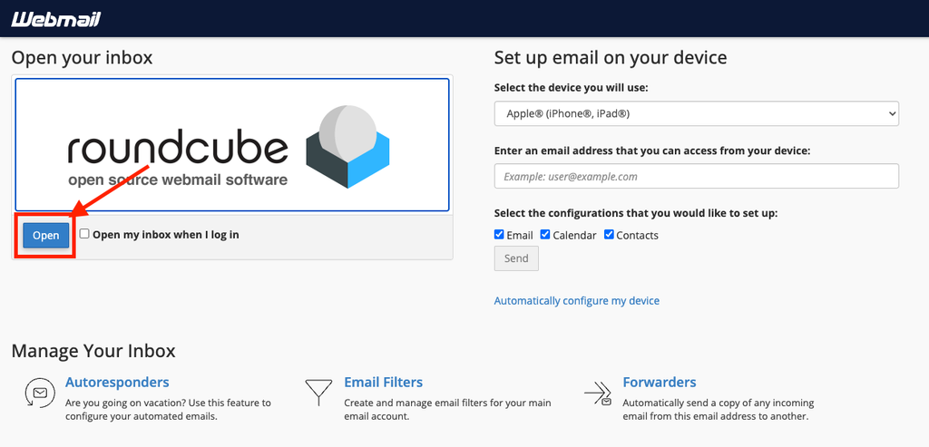
Task: Click the 'Set up email on your device' heading
Action: click(611, 57)
